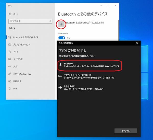
Task: Choose ワイヤレス ディスプレイまたはドック option
Action: click(90, 76)
